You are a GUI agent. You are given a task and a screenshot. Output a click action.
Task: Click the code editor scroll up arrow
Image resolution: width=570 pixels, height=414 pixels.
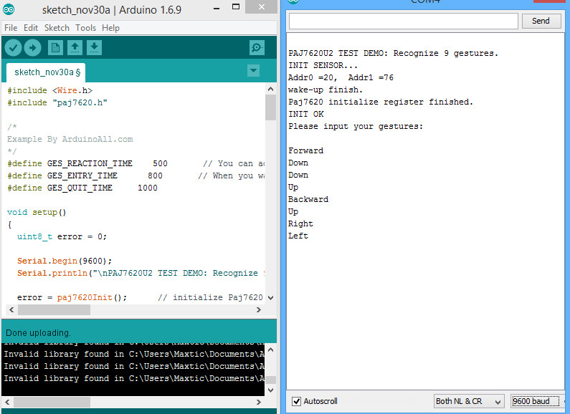tap(270, 89)
